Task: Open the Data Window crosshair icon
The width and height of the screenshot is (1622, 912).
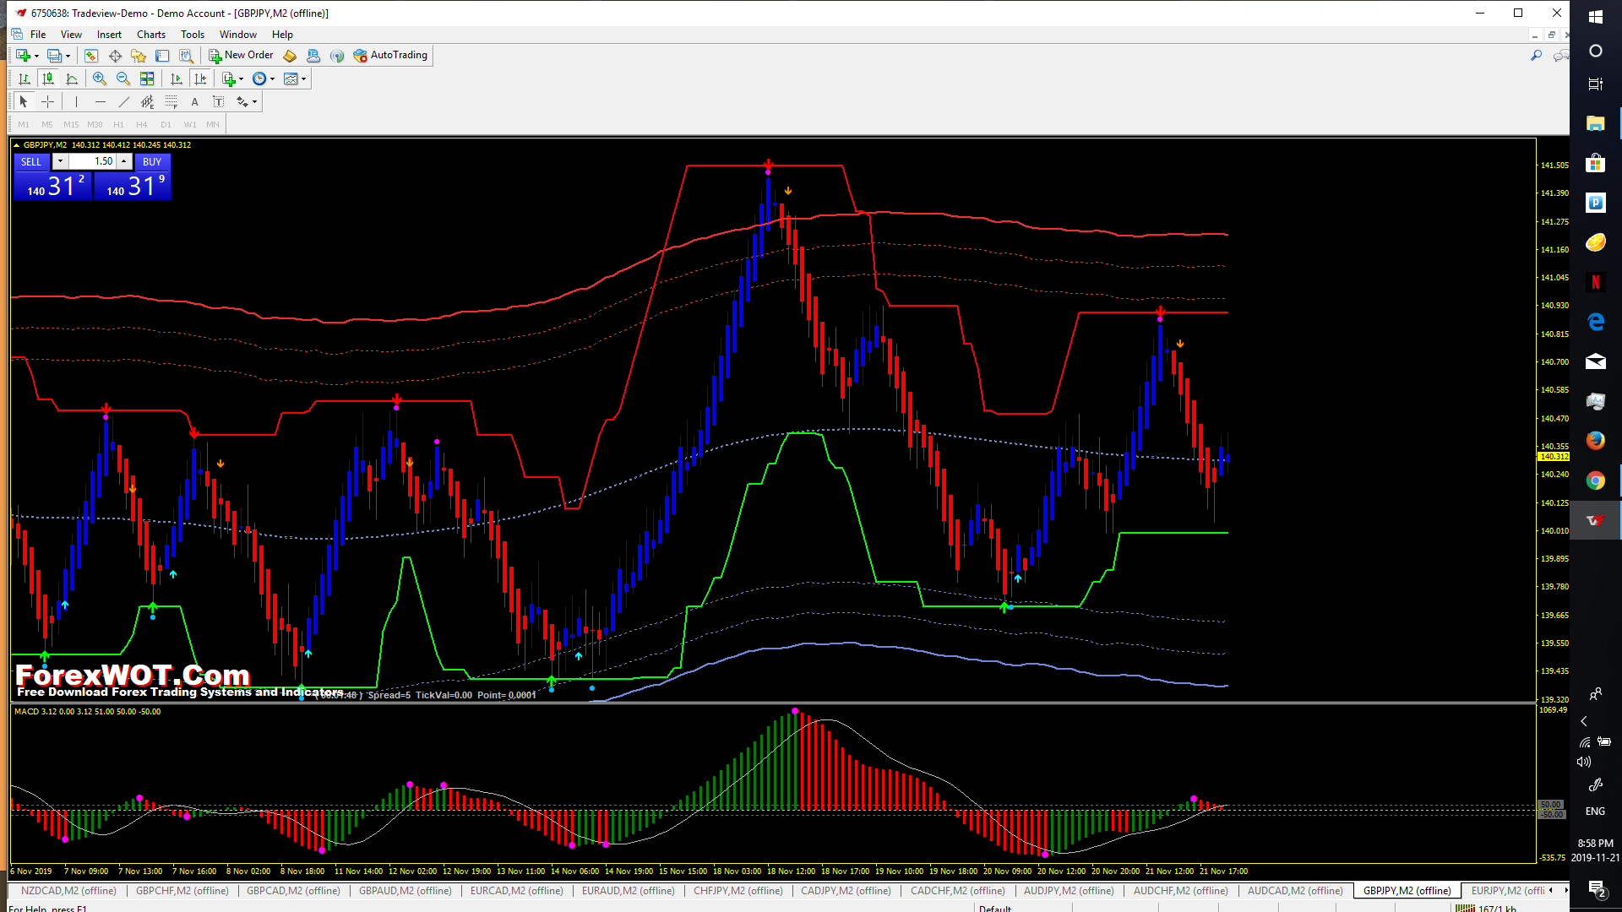Action: [x=115, y=56]
